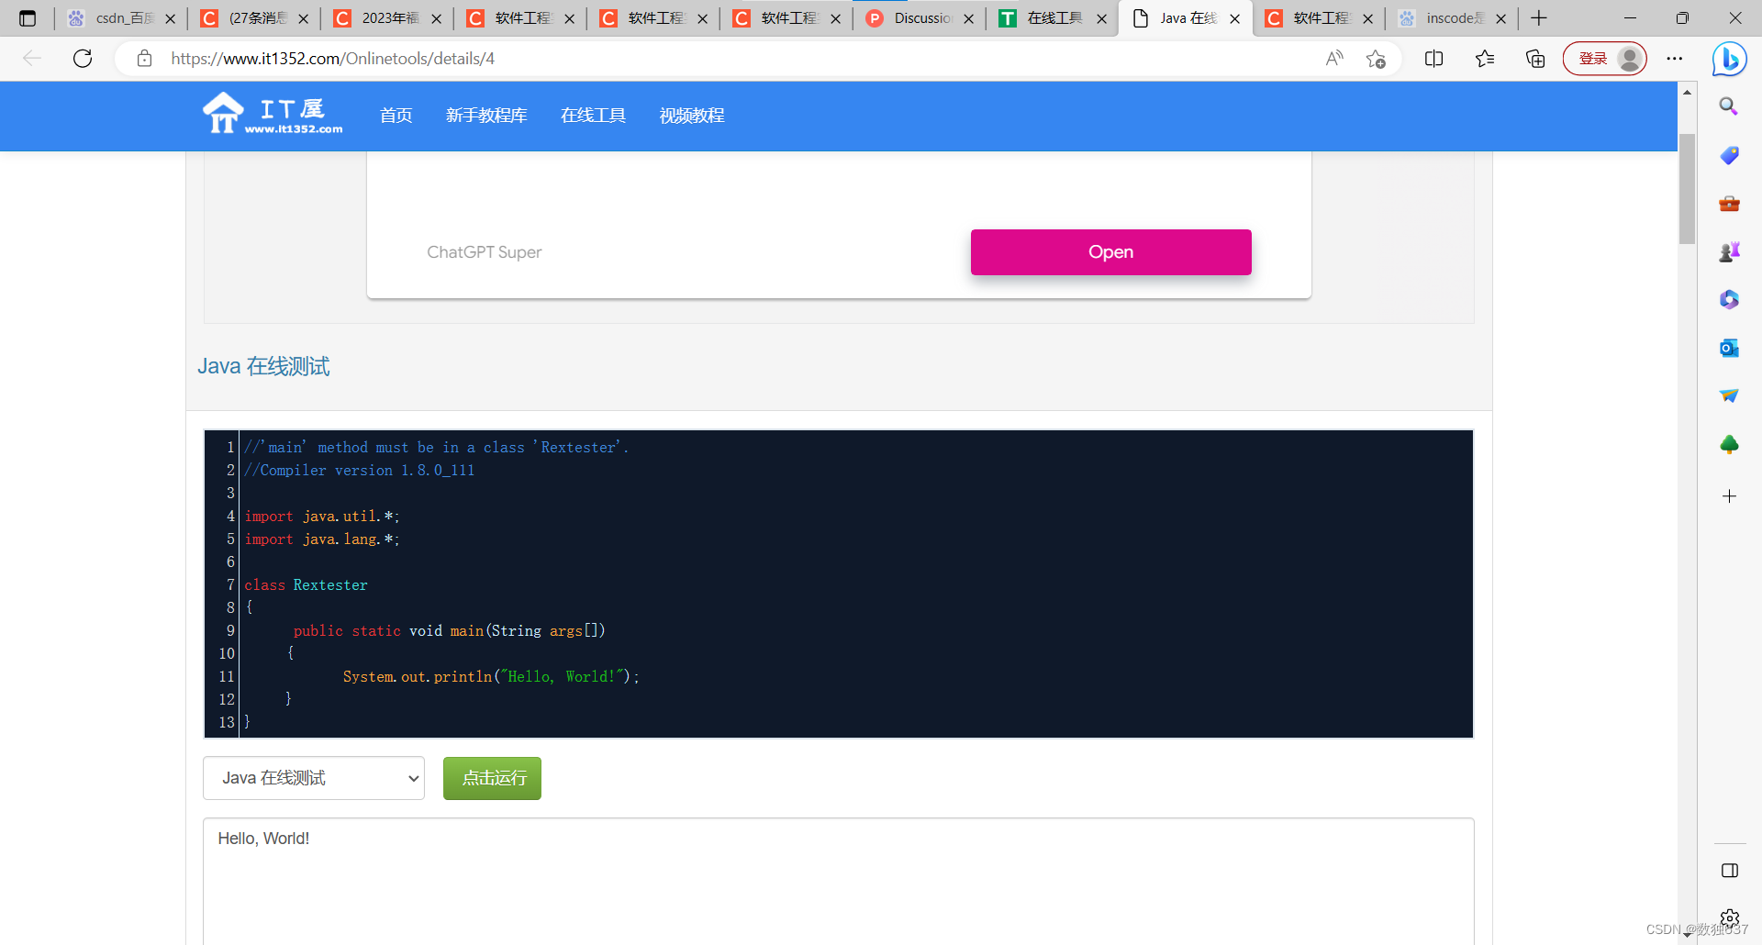This screenshot has width=1762, height=945.
Task: Click the scrollbar up arrow
Action: click(1687, 92)
